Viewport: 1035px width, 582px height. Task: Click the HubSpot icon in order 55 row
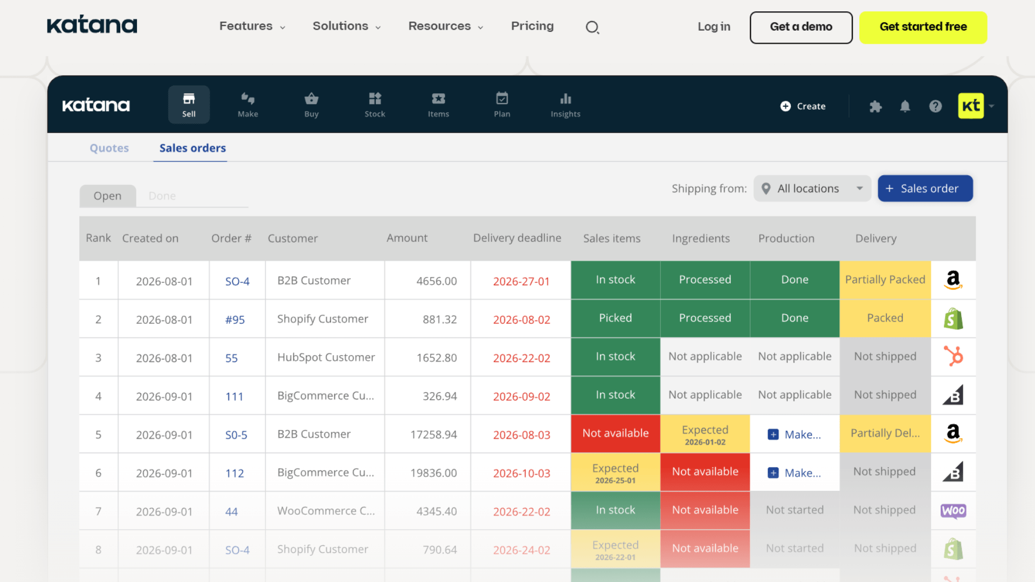point(953,356)
